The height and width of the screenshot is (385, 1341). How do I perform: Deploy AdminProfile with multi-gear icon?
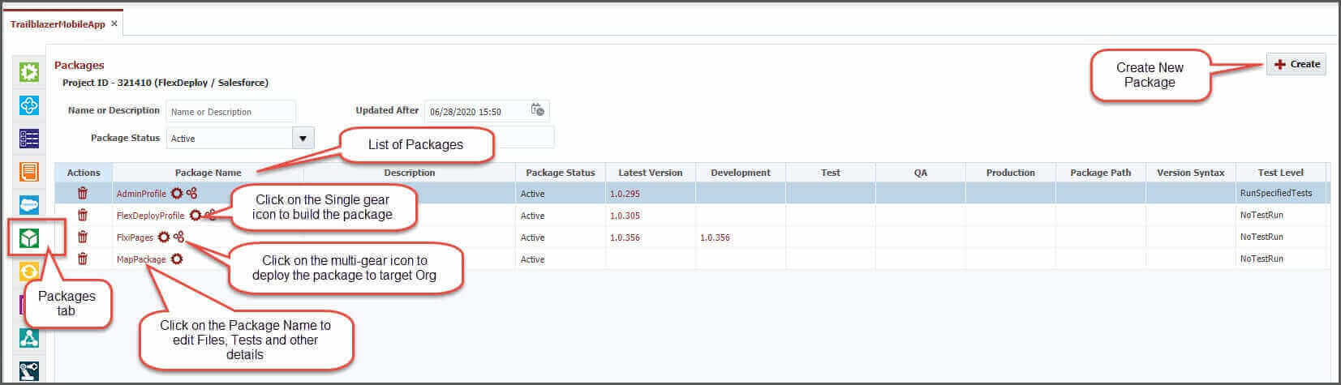(191, 193)
